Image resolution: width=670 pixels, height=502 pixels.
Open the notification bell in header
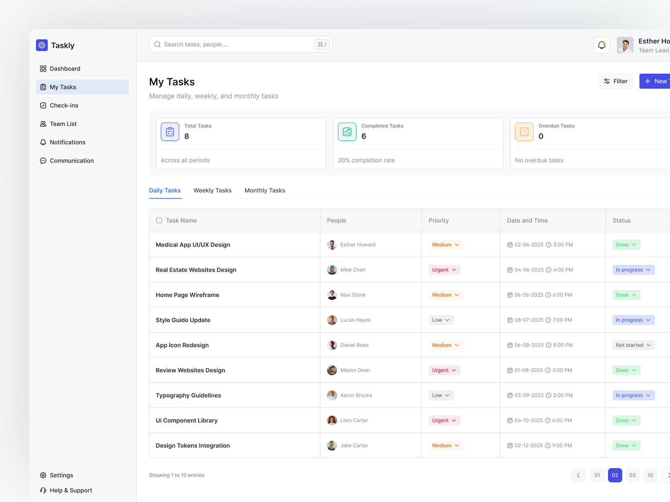pyautogui.click(x=602, y=45)
